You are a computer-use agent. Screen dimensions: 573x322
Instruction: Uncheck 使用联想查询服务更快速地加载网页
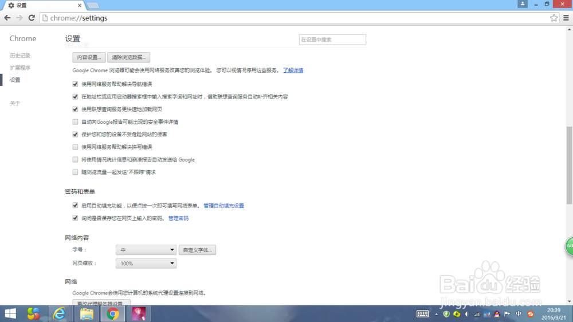[75, 109]
